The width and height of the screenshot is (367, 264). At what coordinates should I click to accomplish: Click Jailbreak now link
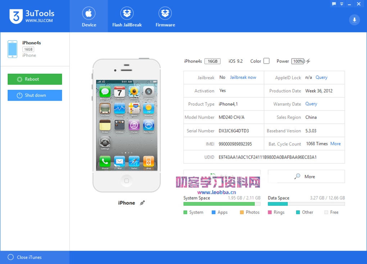(243, 77)
